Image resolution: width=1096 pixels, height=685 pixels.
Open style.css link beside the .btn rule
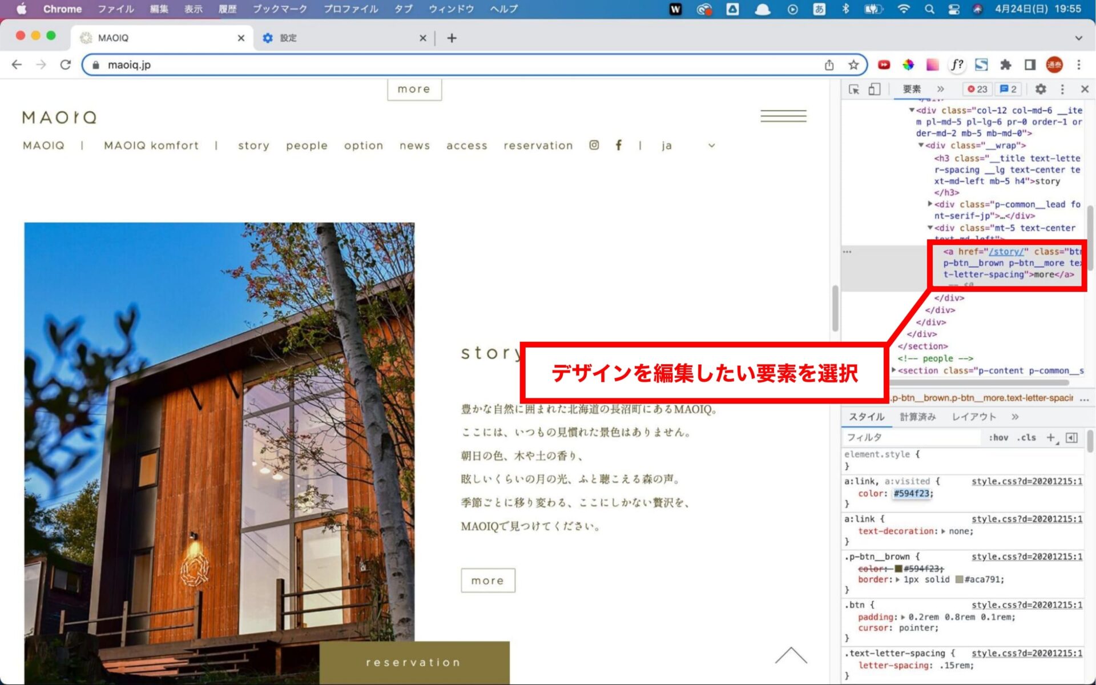(1026, 605)
